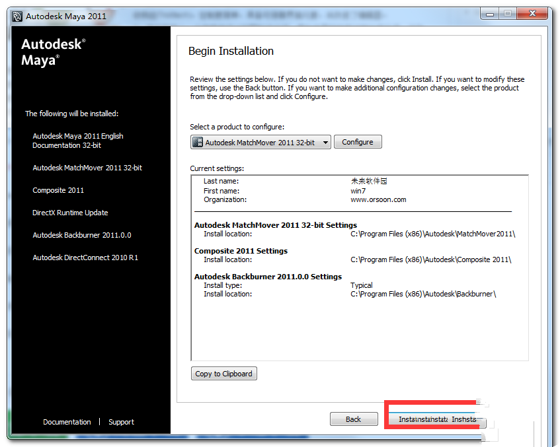Start installation with the button beside Back

[x=437, y=419]
